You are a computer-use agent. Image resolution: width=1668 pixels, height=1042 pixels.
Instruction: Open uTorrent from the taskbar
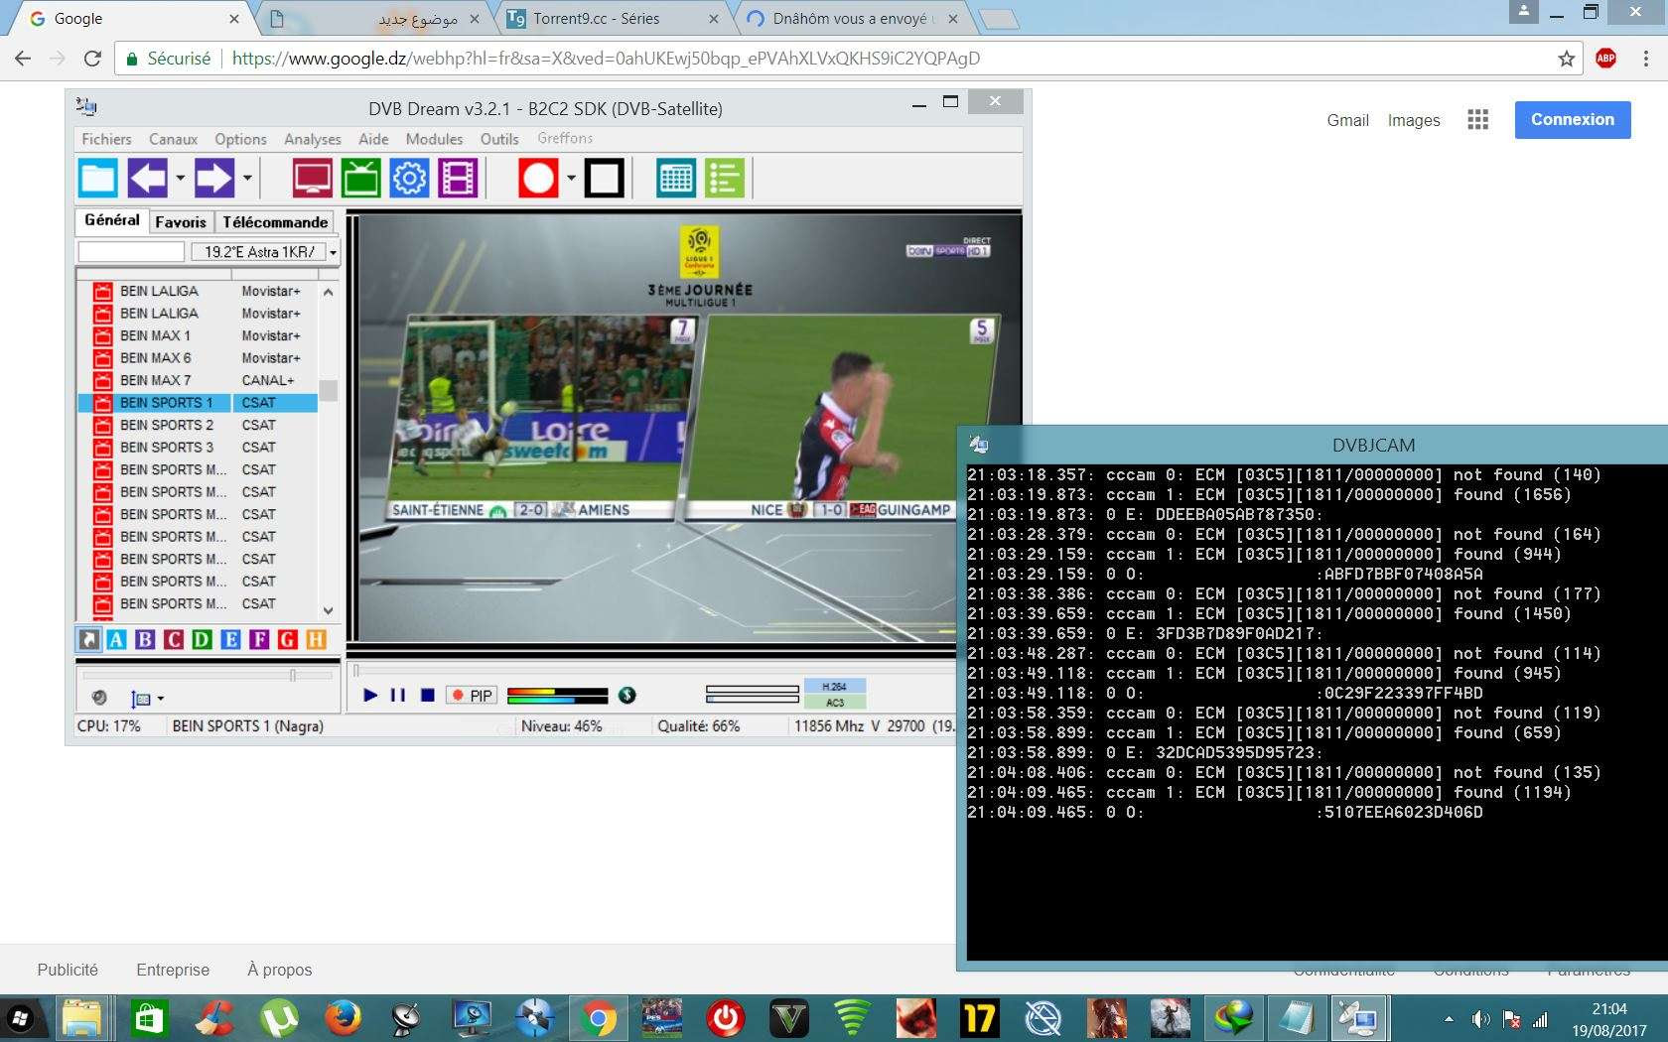tap(280, 1018)
